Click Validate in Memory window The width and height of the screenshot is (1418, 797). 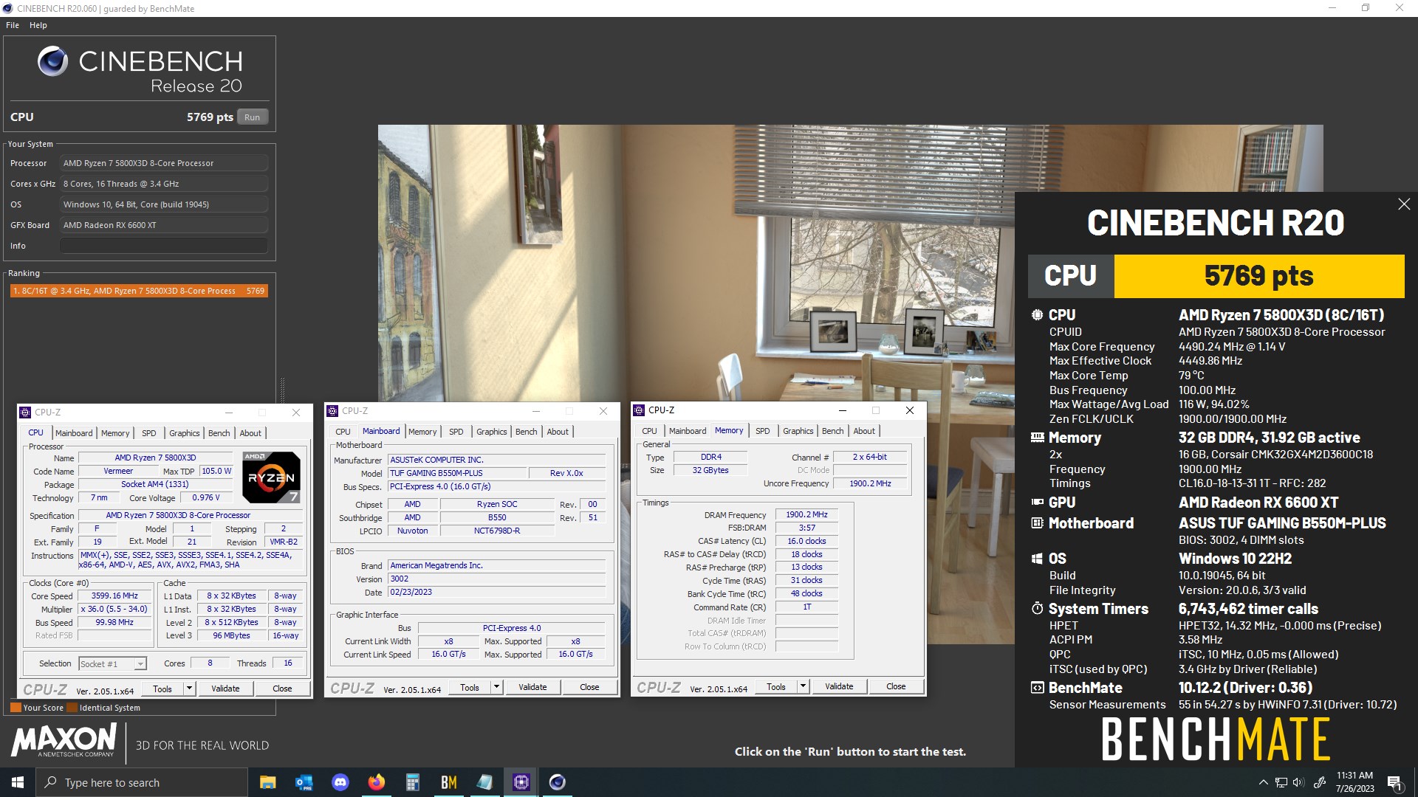(839, 686)
